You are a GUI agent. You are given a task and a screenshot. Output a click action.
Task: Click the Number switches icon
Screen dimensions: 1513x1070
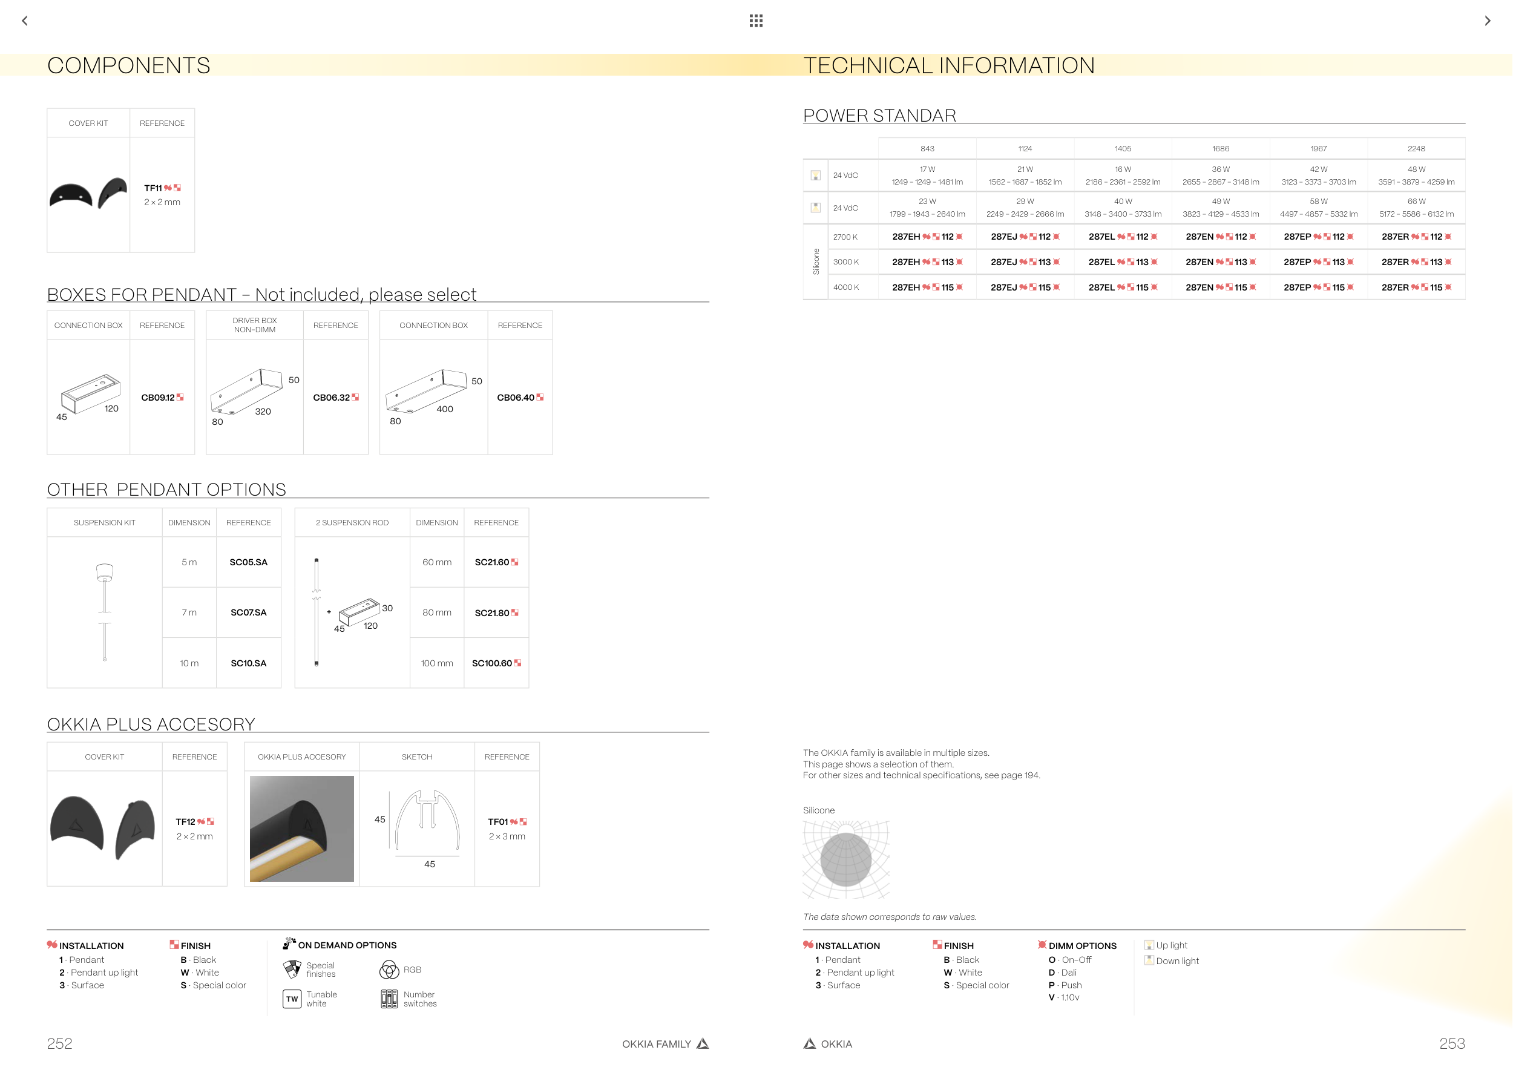point(389,999)
